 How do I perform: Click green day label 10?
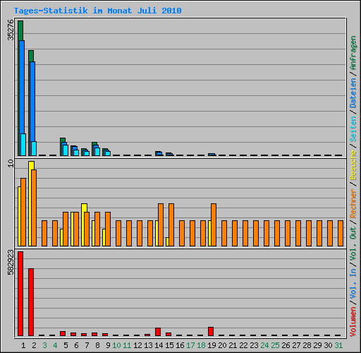(x=116, y=345)
